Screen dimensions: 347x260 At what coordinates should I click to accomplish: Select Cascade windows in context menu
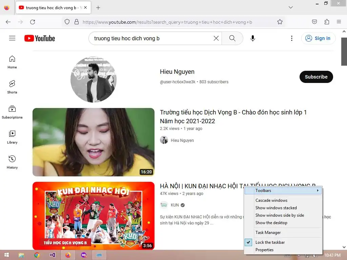[x=283, y=200]
